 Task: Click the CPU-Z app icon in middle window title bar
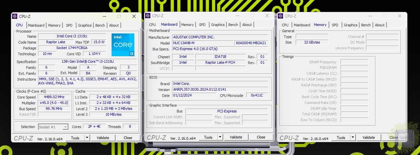(x=148, y=16)
